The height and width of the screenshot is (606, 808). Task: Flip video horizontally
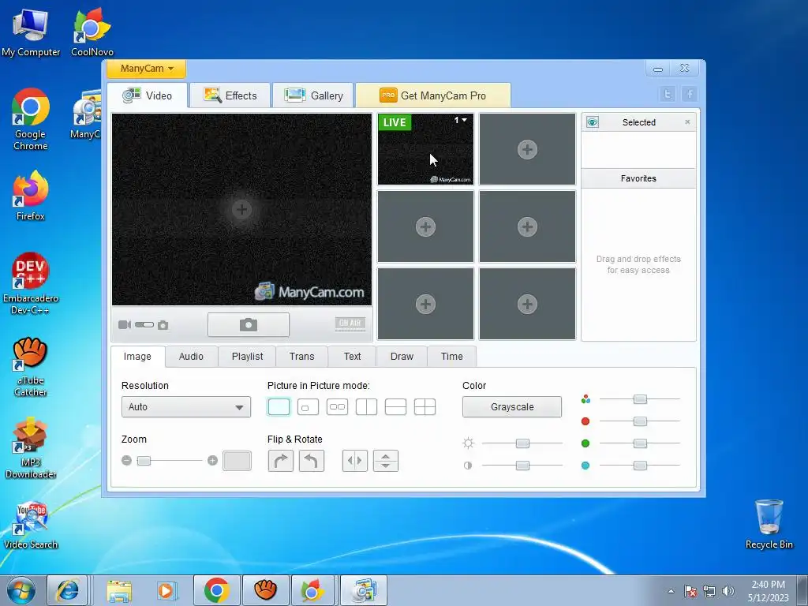(x=355, y=461)
